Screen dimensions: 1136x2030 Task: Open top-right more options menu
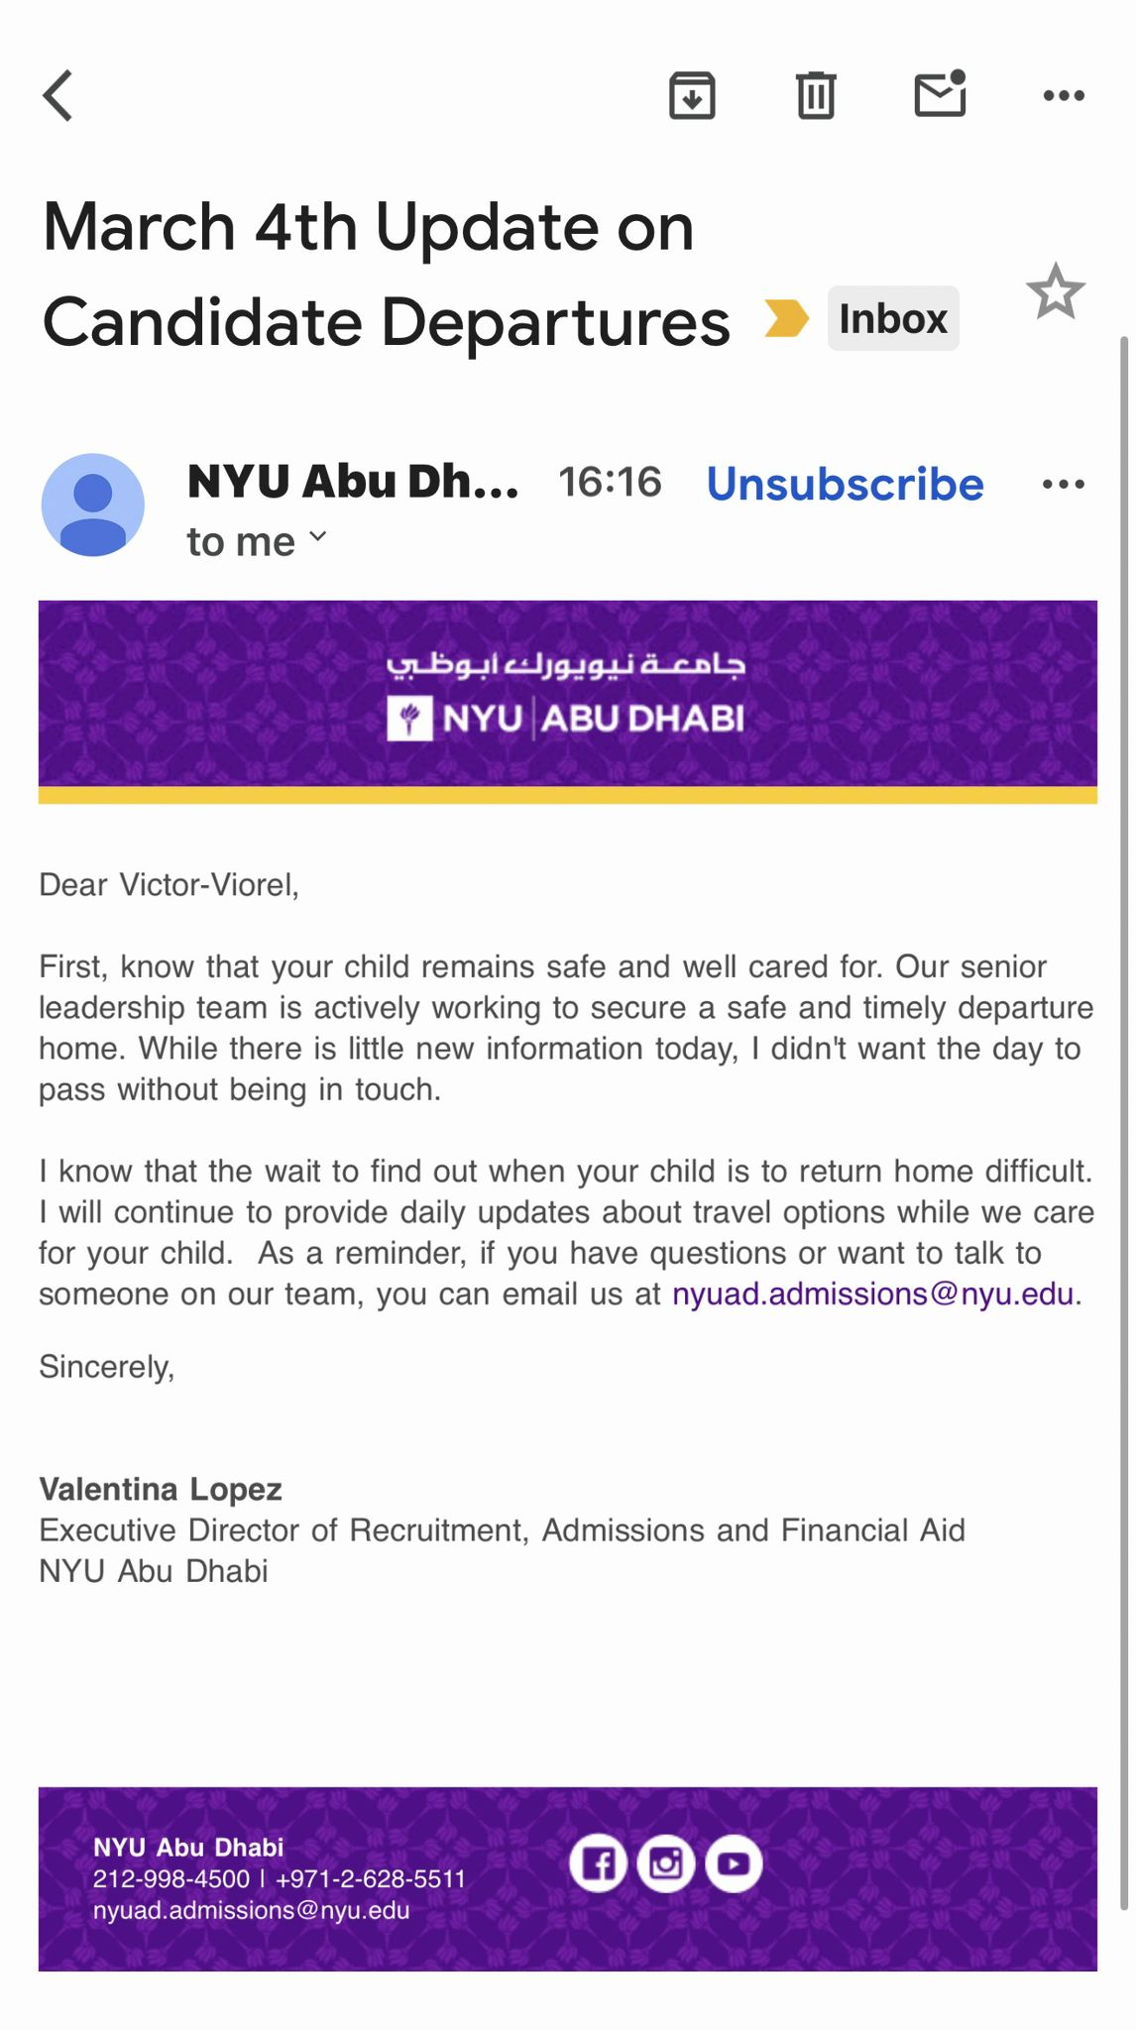point(1064,95)
